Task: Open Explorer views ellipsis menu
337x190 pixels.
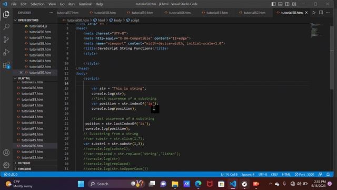Action: tap(51, 13)
